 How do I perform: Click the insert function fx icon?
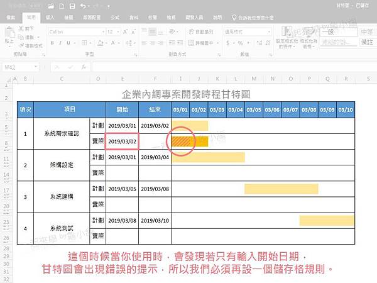click(x=84, y=67)
